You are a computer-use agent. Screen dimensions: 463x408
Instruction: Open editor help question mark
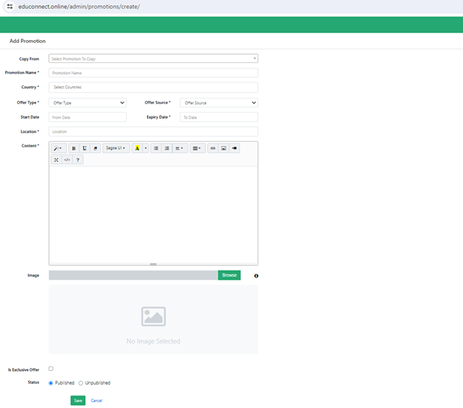pyautogui.click(x=78, y=159)
